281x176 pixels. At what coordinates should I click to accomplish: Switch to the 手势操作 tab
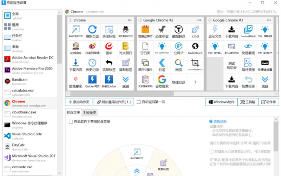click(x=89, y=113)
